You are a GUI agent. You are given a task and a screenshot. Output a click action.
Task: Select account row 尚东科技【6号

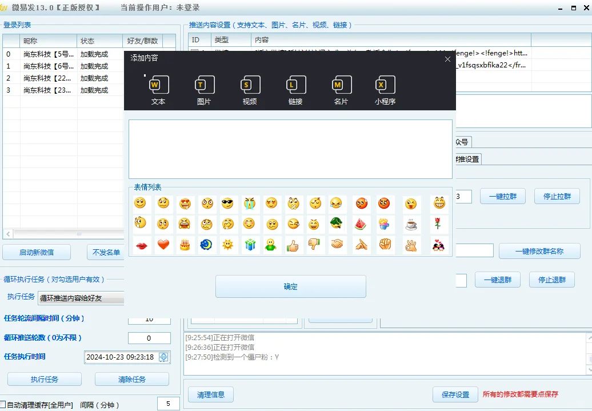point(63,66)
